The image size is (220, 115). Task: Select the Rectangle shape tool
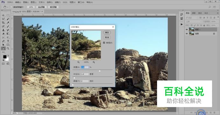tap(8, 45)
